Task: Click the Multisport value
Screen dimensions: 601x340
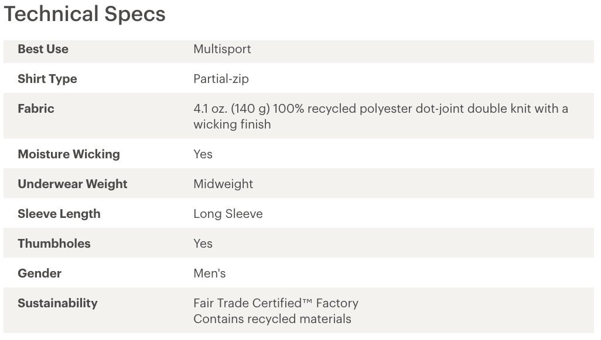Action: coord(222,49)
